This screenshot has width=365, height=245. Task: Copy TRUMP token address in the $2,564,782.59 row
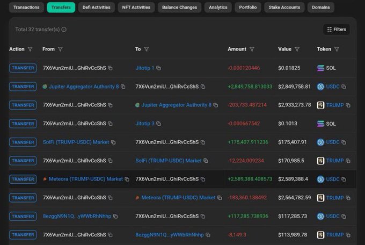[348, 198]
